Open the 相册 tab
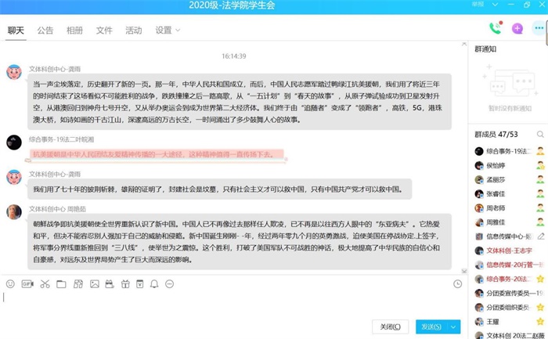548x339 pixels. pyautogui.click(x=75, y=31)
